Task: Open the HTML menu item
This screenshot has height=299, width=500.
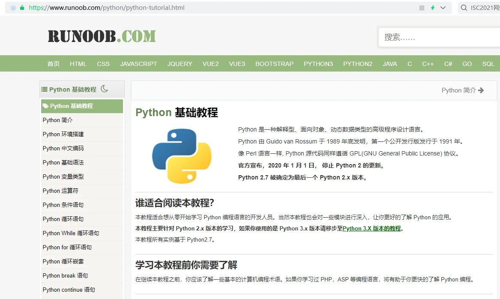Action: (x=78, y=64)
